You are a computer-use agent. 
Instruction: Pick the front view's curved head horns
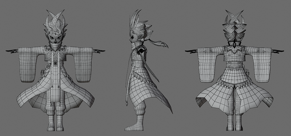[x=55, y=17]
